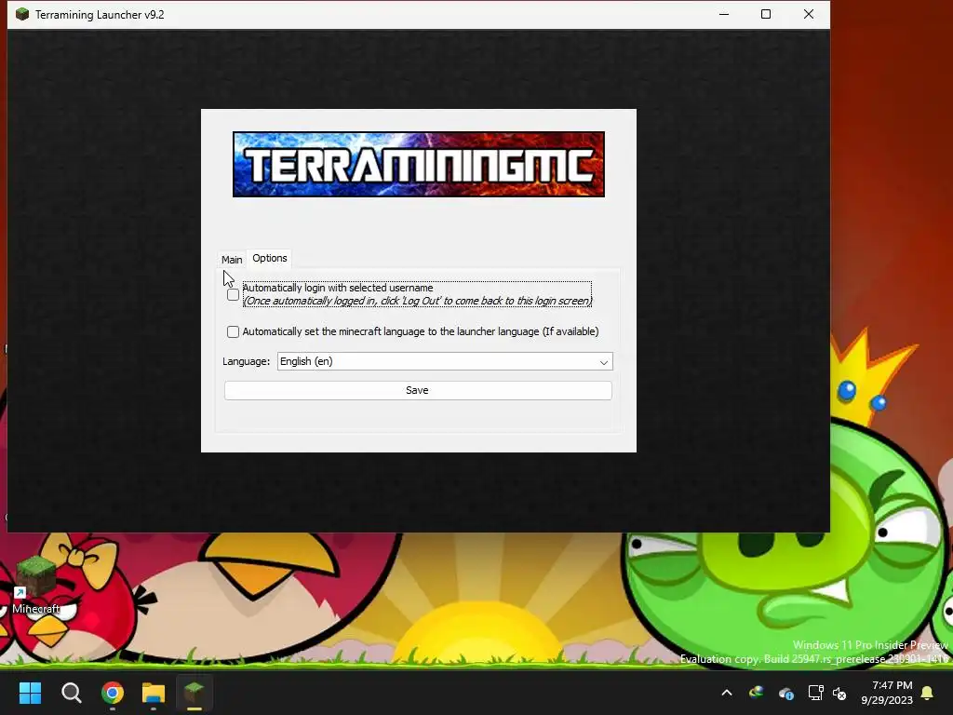The height and width of the screenshot is (715, 953).
Task: Click the muted volume tray icon
Action: pos(840,693)
